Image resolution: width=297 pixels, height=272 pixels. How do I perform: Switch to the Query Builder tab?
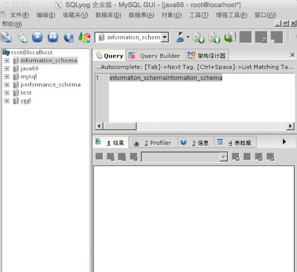tap(155, 56)
